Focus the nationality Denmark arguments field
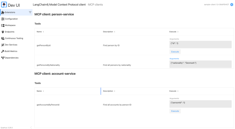This screenshot has height=129, width=235. [201, 64]
